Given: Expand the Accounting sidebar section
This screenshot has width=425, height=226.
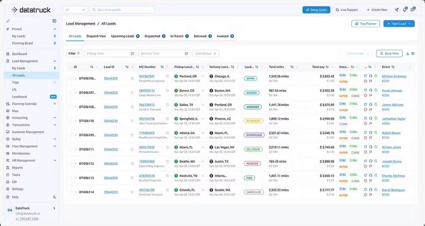Looking at the screenshot, I should click(x=55, y=118).
